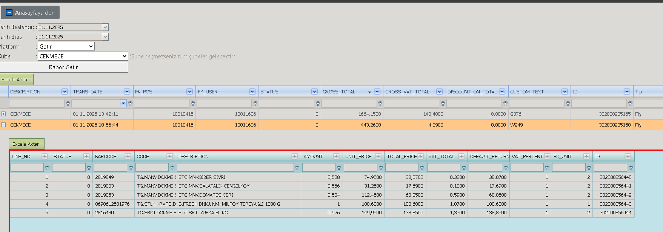The width and height of the screenshot is (663, 232).
Task: Click filter funnel under LINE_NO detail column
Action: [x=47, y=168]
